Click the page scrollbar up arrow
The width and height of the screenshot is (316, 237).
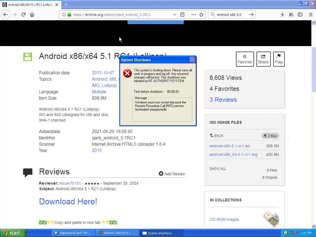tap(314, 22)
